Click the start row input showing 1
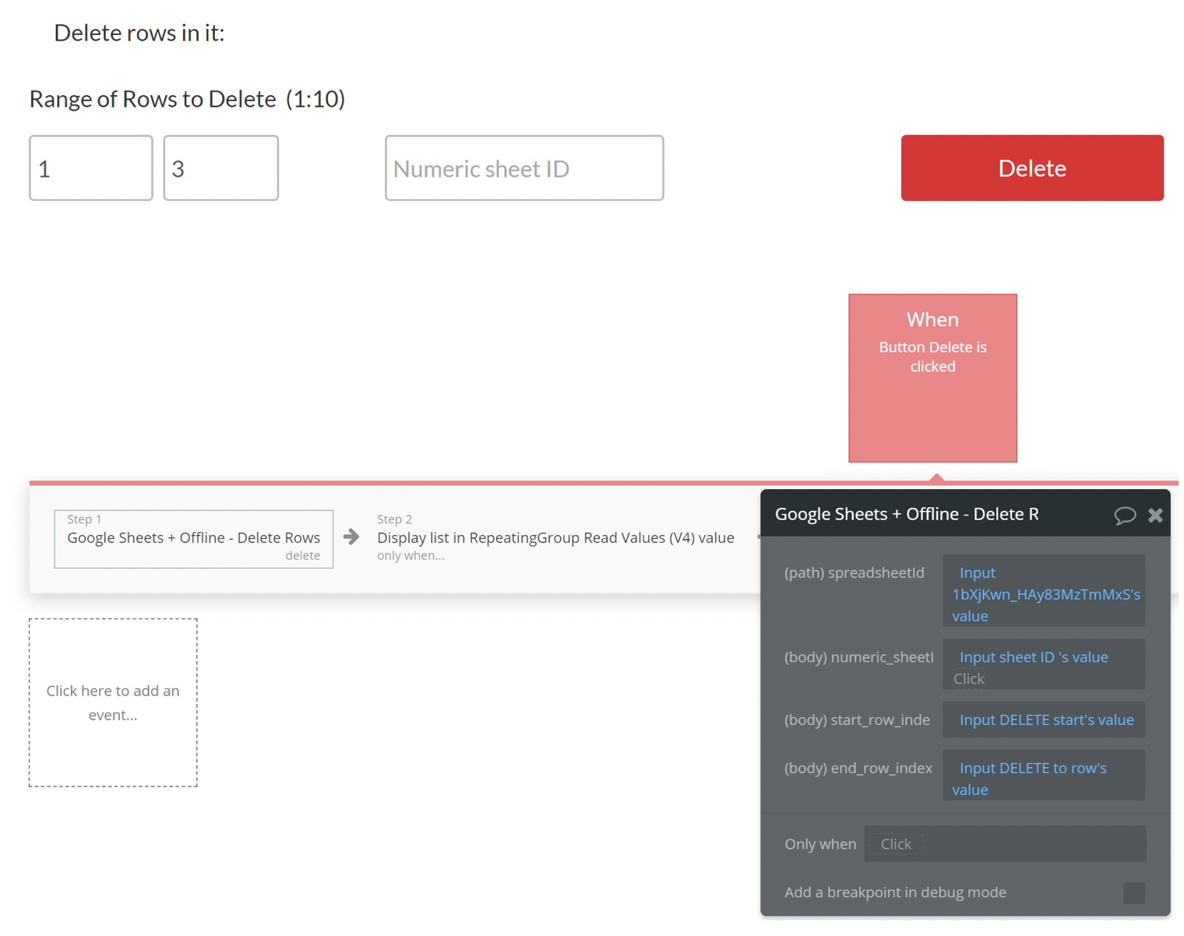This screenshot has width=1184, height=936. pyautogui.click(x=91, y=169)
